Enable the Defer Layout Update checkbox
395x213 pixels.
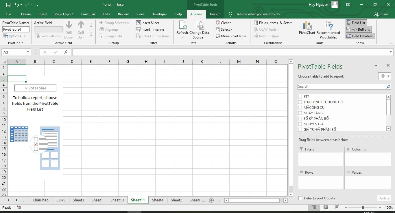coord(300,198)
